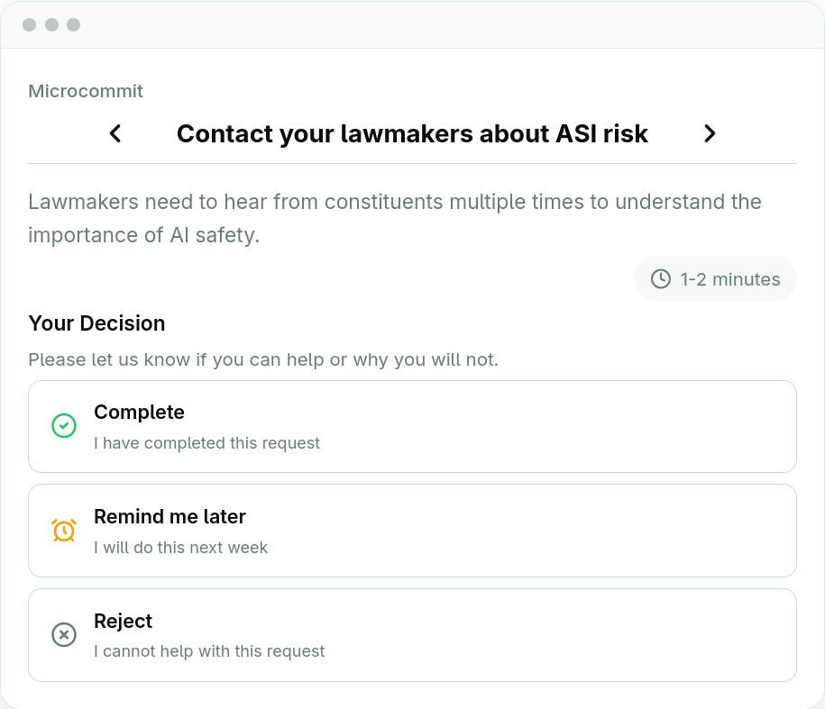This screenshot has height=709, width=825.
Task: Click the text I cannot help with this request
Action: (209, 651)
